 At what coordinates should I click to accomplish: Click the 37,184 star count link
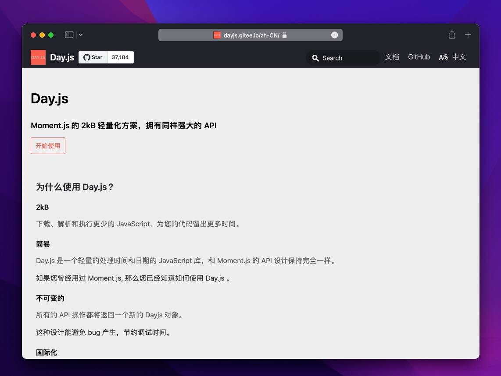click(x=119, y=57)
